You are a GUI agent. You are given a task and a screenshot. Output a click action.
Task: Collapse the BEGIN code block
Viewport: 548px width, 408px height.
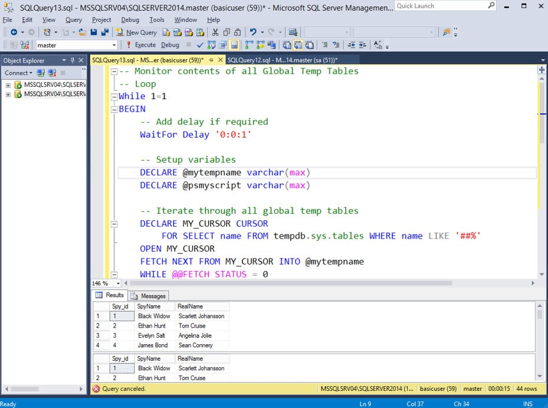pos(114,109)
